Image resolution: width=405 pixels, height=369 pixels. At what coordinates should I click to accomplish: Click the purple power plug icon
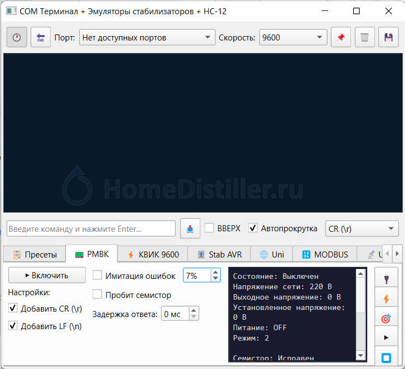[386, 279]
